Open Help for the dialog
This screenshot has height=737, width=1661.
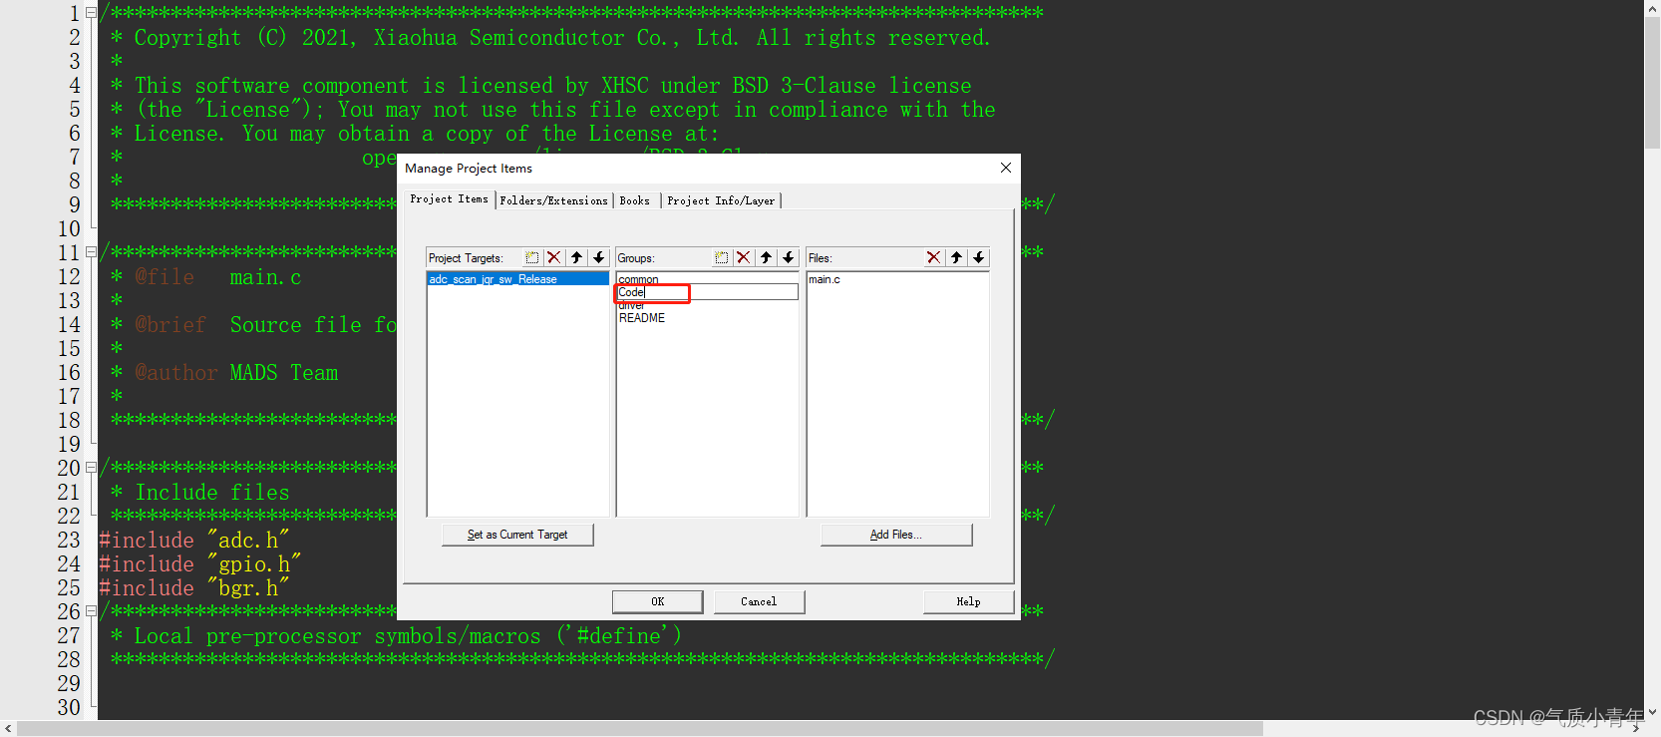click(x=968, y=601)
